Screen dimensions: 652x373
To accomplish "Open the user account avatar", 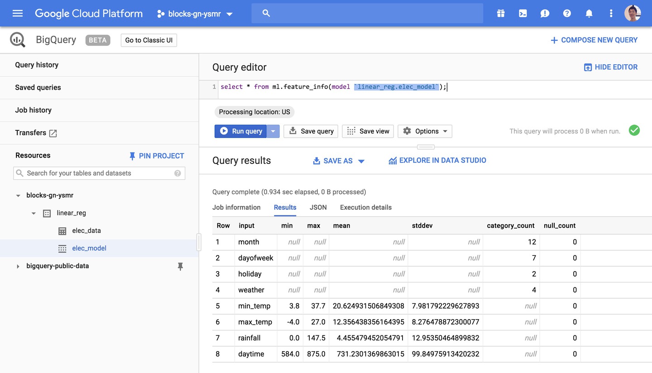I will 633,13.
